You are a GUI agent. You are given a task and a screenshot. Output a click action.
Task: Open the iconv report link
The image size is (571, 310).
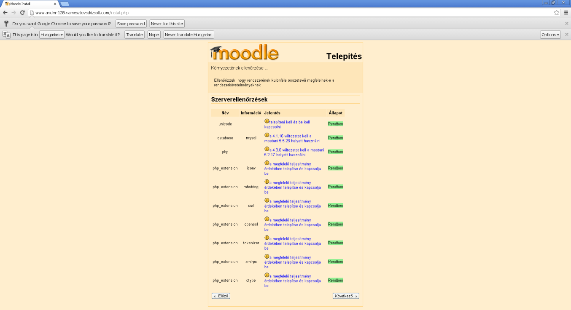293,168
